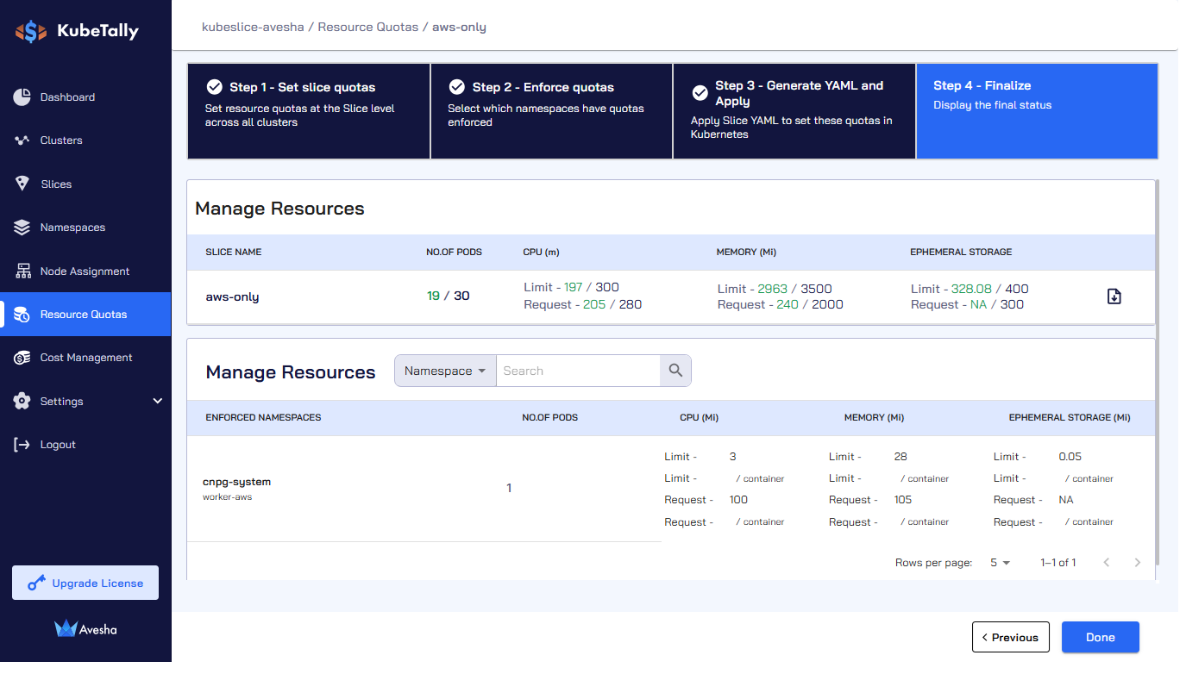Click the vertical scrollbar of content panel
1186x674 pixels.
click(x=1158, y=371)
